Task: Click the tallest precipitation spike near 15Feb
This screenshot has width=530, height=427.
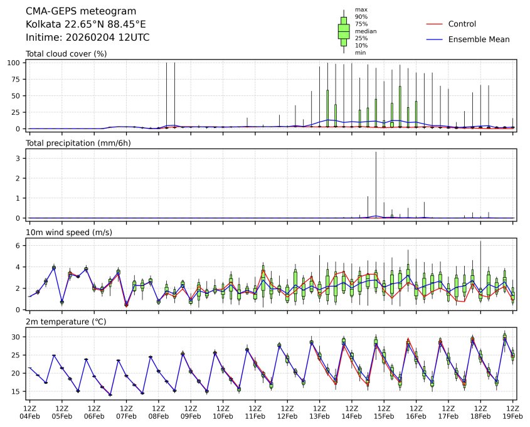Action: [376, 182]
